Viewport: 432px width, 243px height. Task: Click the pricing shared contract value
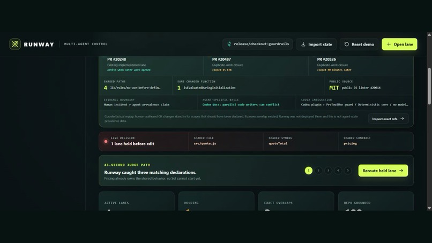coord(350,143)
